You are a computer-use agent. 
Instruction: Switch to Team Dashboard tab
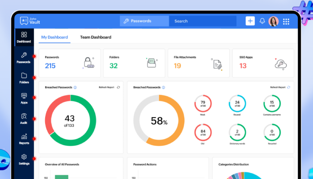[x=96, y=37]
